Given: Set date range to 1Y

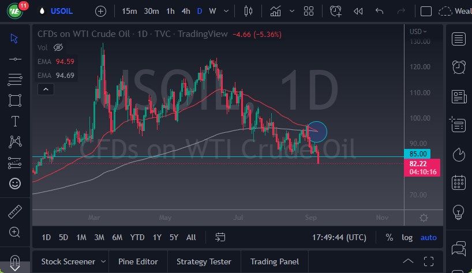Looking at the screenshot, I should click(x=157, y=237).
